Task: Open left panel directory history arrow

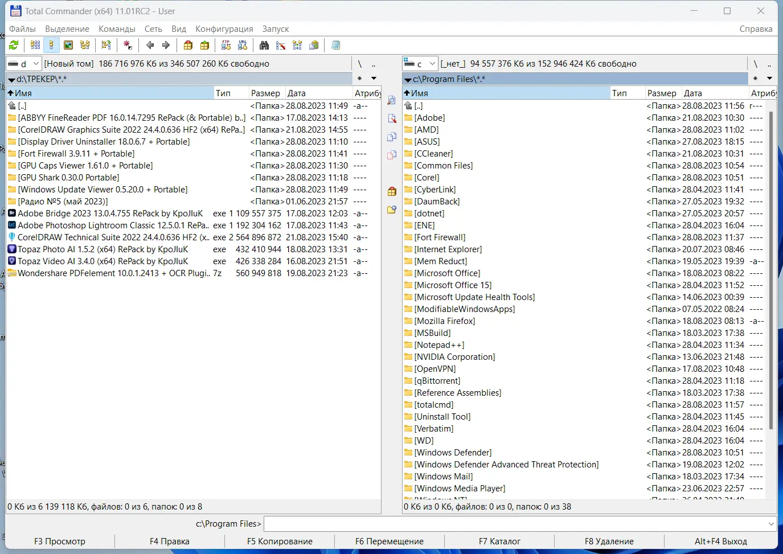Action: pyautogui.click(x=374, y=79)
